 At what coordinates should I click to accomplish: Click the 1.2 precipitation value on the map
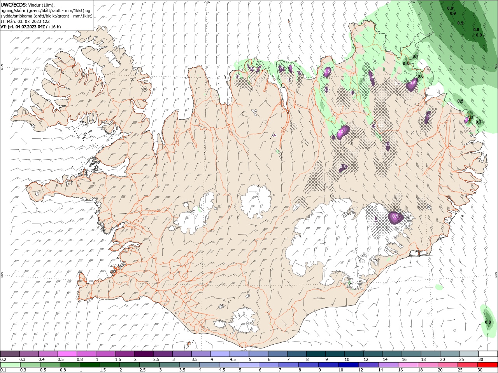pyautogui.click(x=470, y=118)
